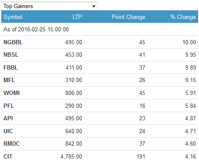Click the As of 2016-02-25 timestamp row
199x162 pixels.
click(x=100, y=29)
